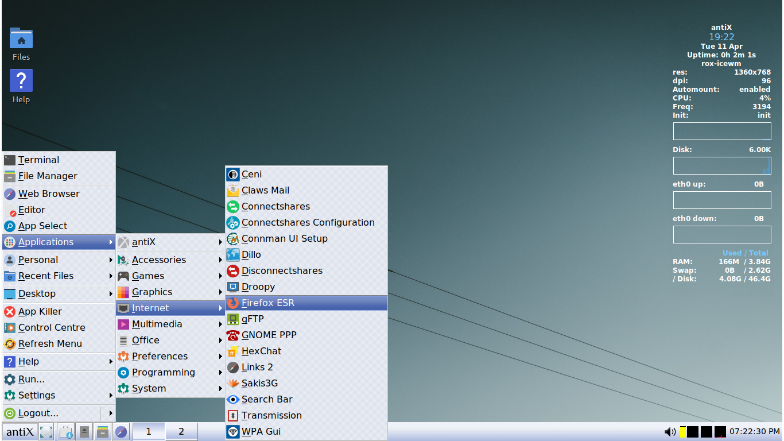Open the Accessories submenu
This screenshot has width=784, height=441.
[159, 260]
